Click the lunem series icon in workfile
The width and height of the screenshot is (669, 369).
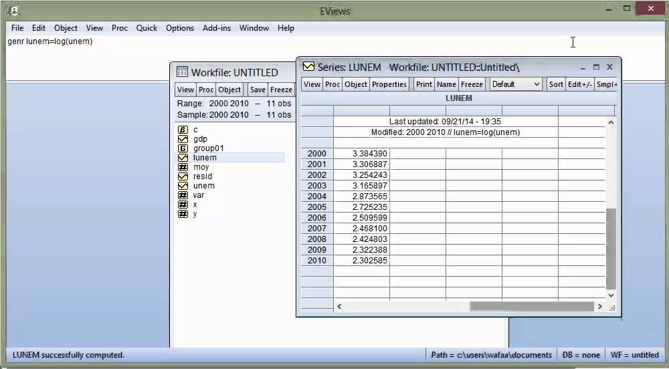pos(183,158)
